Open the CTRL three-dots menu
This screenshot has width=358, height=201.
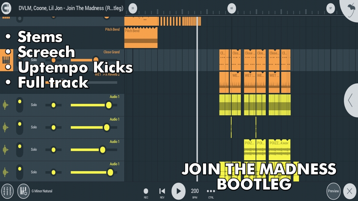point(211,193)
